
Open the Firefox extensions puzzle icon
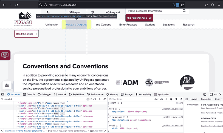pos(213,5)
